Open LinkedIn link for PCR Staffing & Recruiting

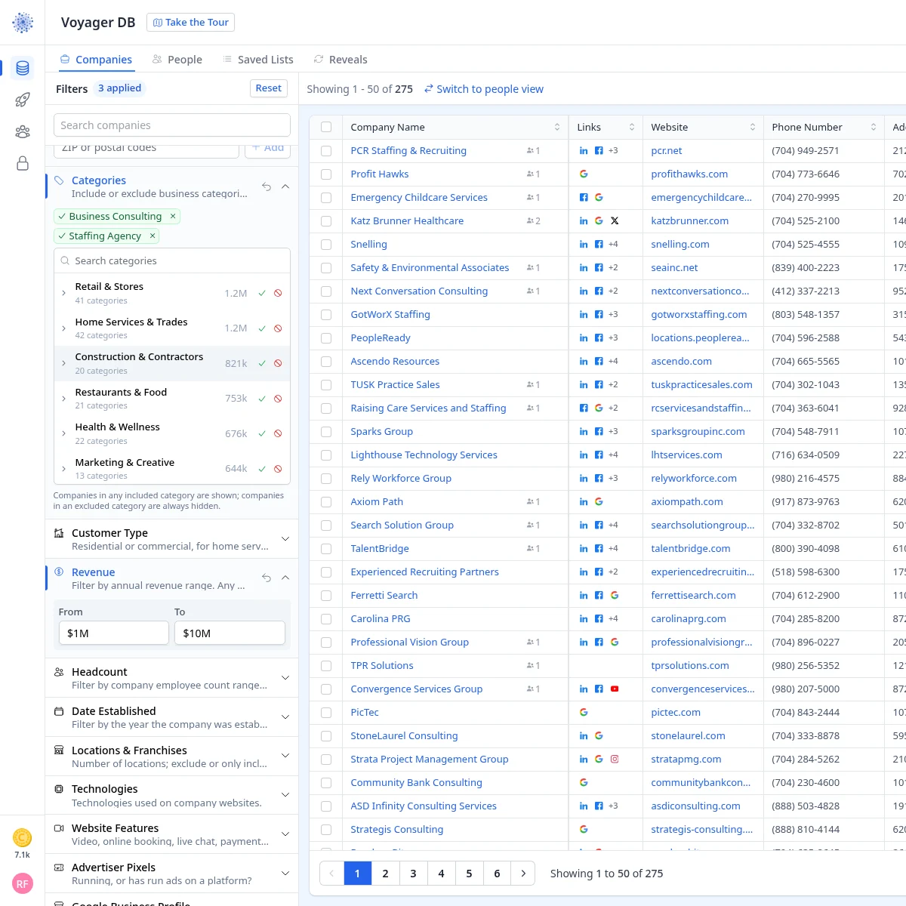point(584,151)
